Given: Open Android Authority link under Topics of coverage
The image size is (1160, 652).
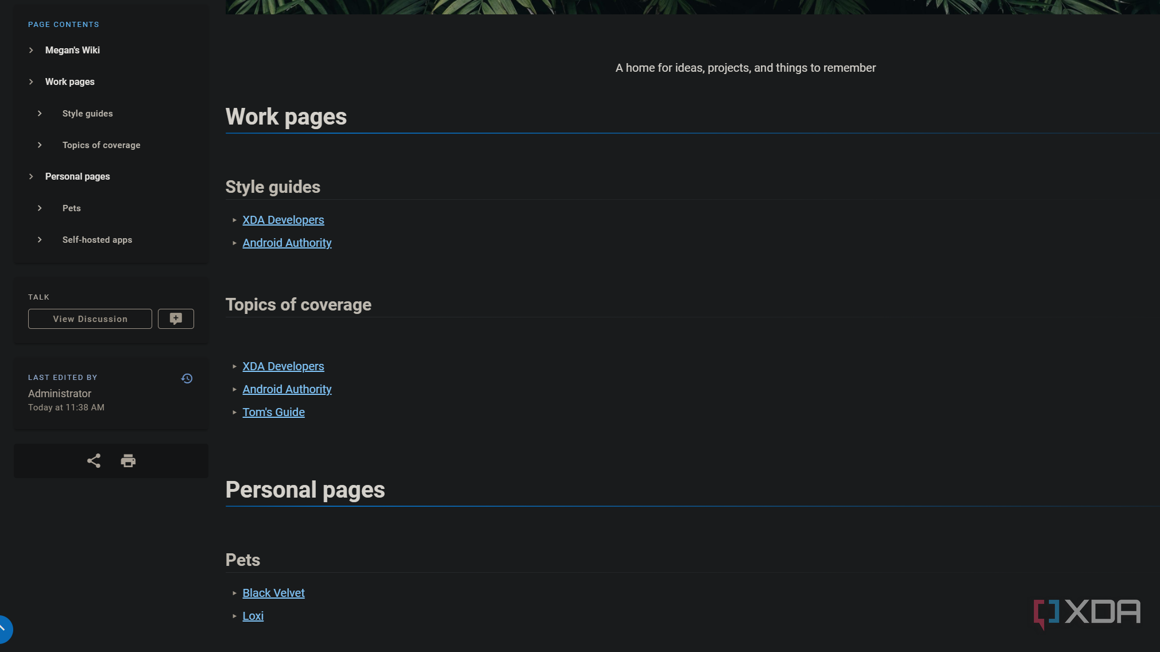Looking at the screenshot, I should click(x=287, y=390).
